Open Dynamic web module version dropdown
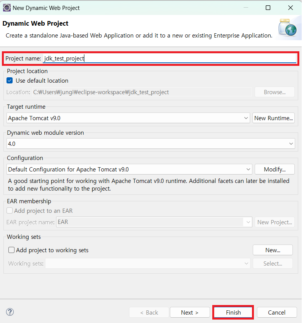 [x=150, y=144]
